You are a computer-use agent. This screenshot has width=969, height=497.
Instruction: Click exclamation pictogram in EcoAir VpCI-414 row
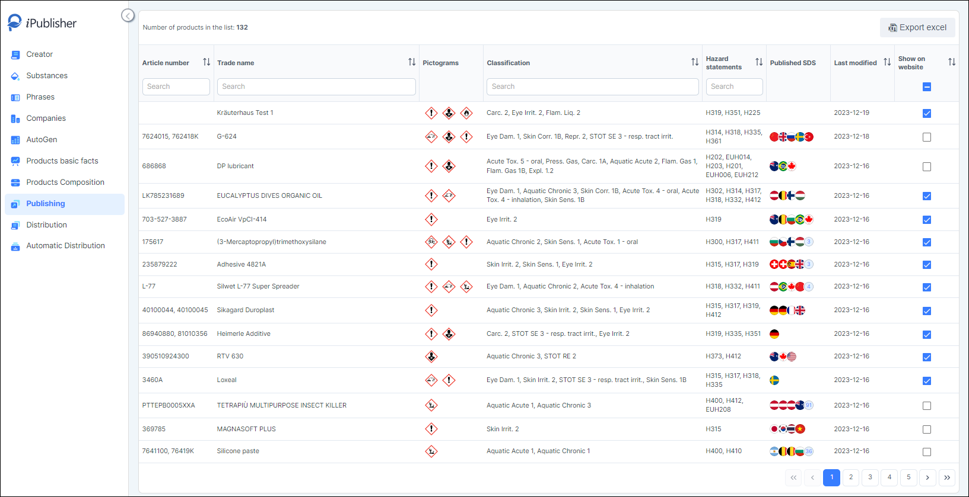pos(431,219)
